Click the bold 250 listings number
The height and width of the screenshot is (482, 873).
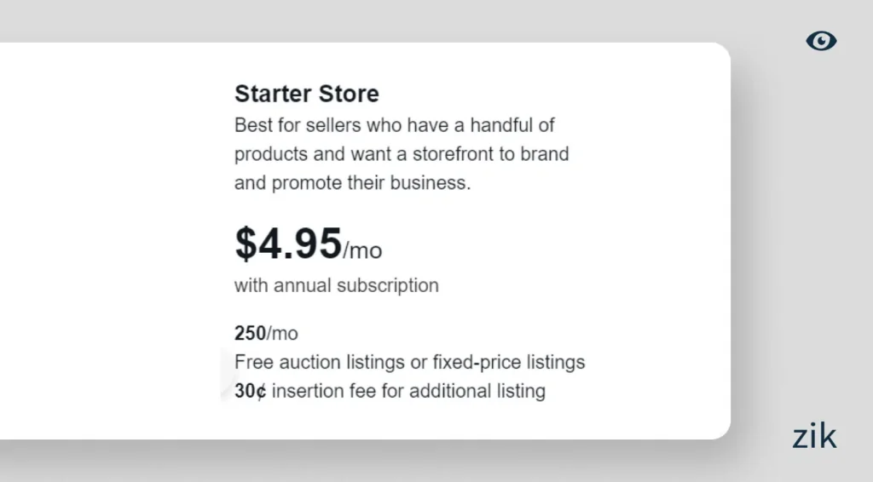250,333
